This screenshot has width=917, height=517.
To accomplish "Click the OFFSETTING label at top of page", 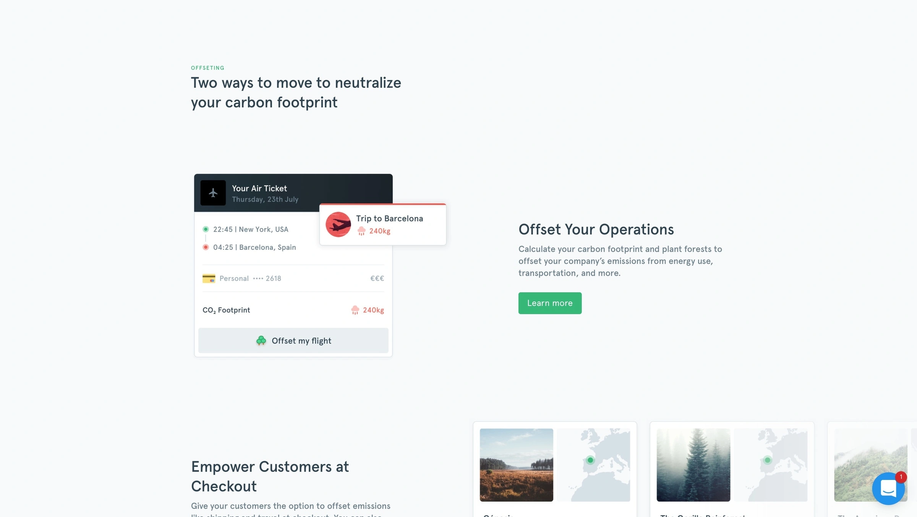I will pyautogui.click(x=208, y=68).
